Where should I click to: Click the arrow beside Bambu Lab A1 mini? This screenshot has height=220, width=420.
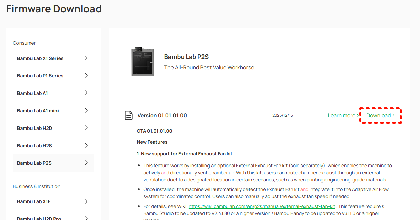[86, 110]
